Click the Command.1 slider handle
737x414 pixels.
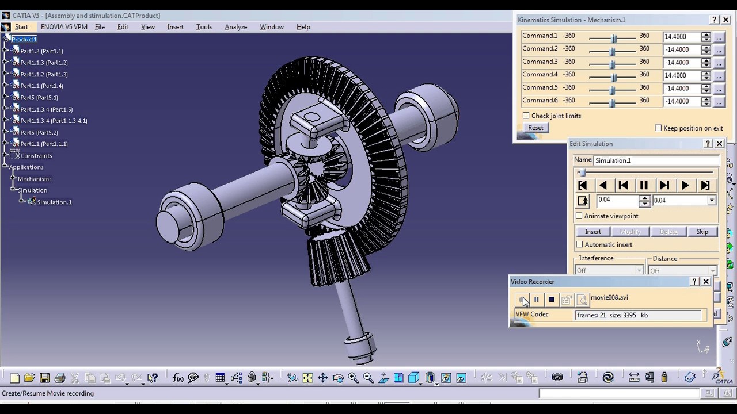click(614, 39)
